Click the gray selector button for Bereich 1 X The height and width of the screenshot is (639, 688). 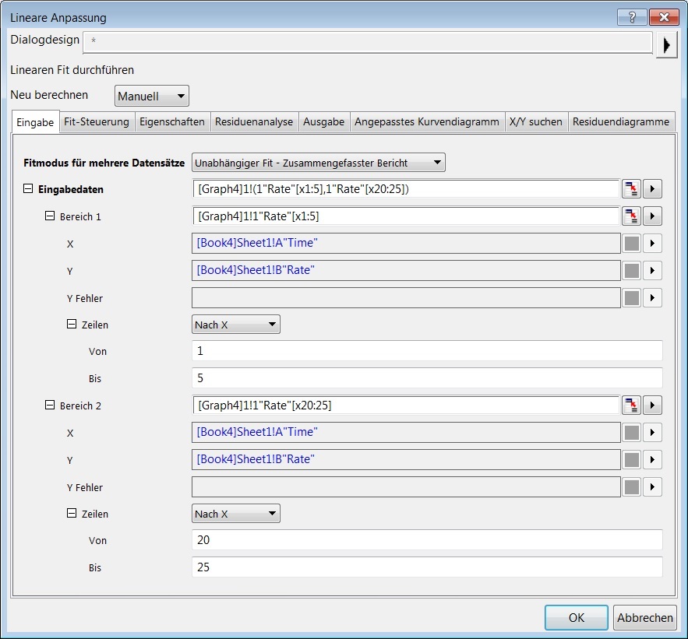point(631,244)
